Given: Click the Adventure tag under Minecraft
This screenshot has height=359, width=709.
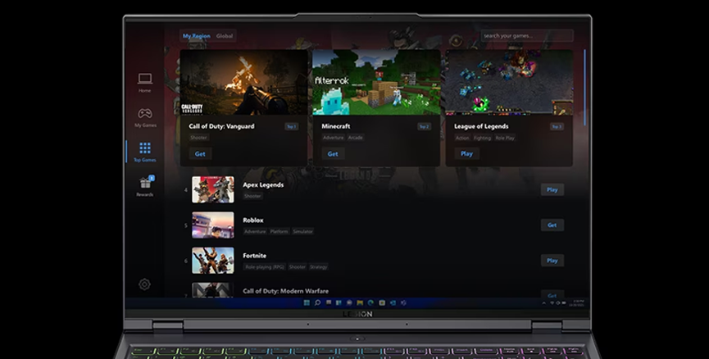Looking at the screenshot, I should click(334, 138).
